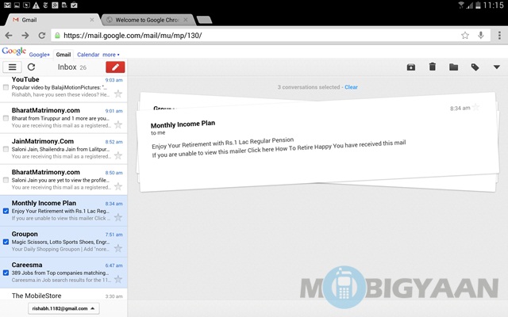Star the Careesma email
508x317 pixels.
[118, 279]
